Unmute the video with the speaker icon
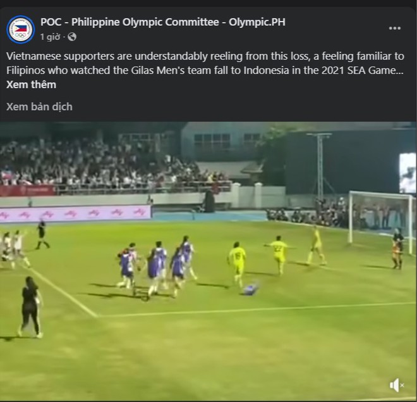Image resolution: width=417 pixels, height=402 pixels. [x=397, y=385]
